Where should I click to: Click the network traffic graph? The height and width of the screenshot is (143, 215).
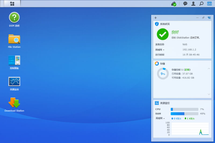click(x=190, y=129)
